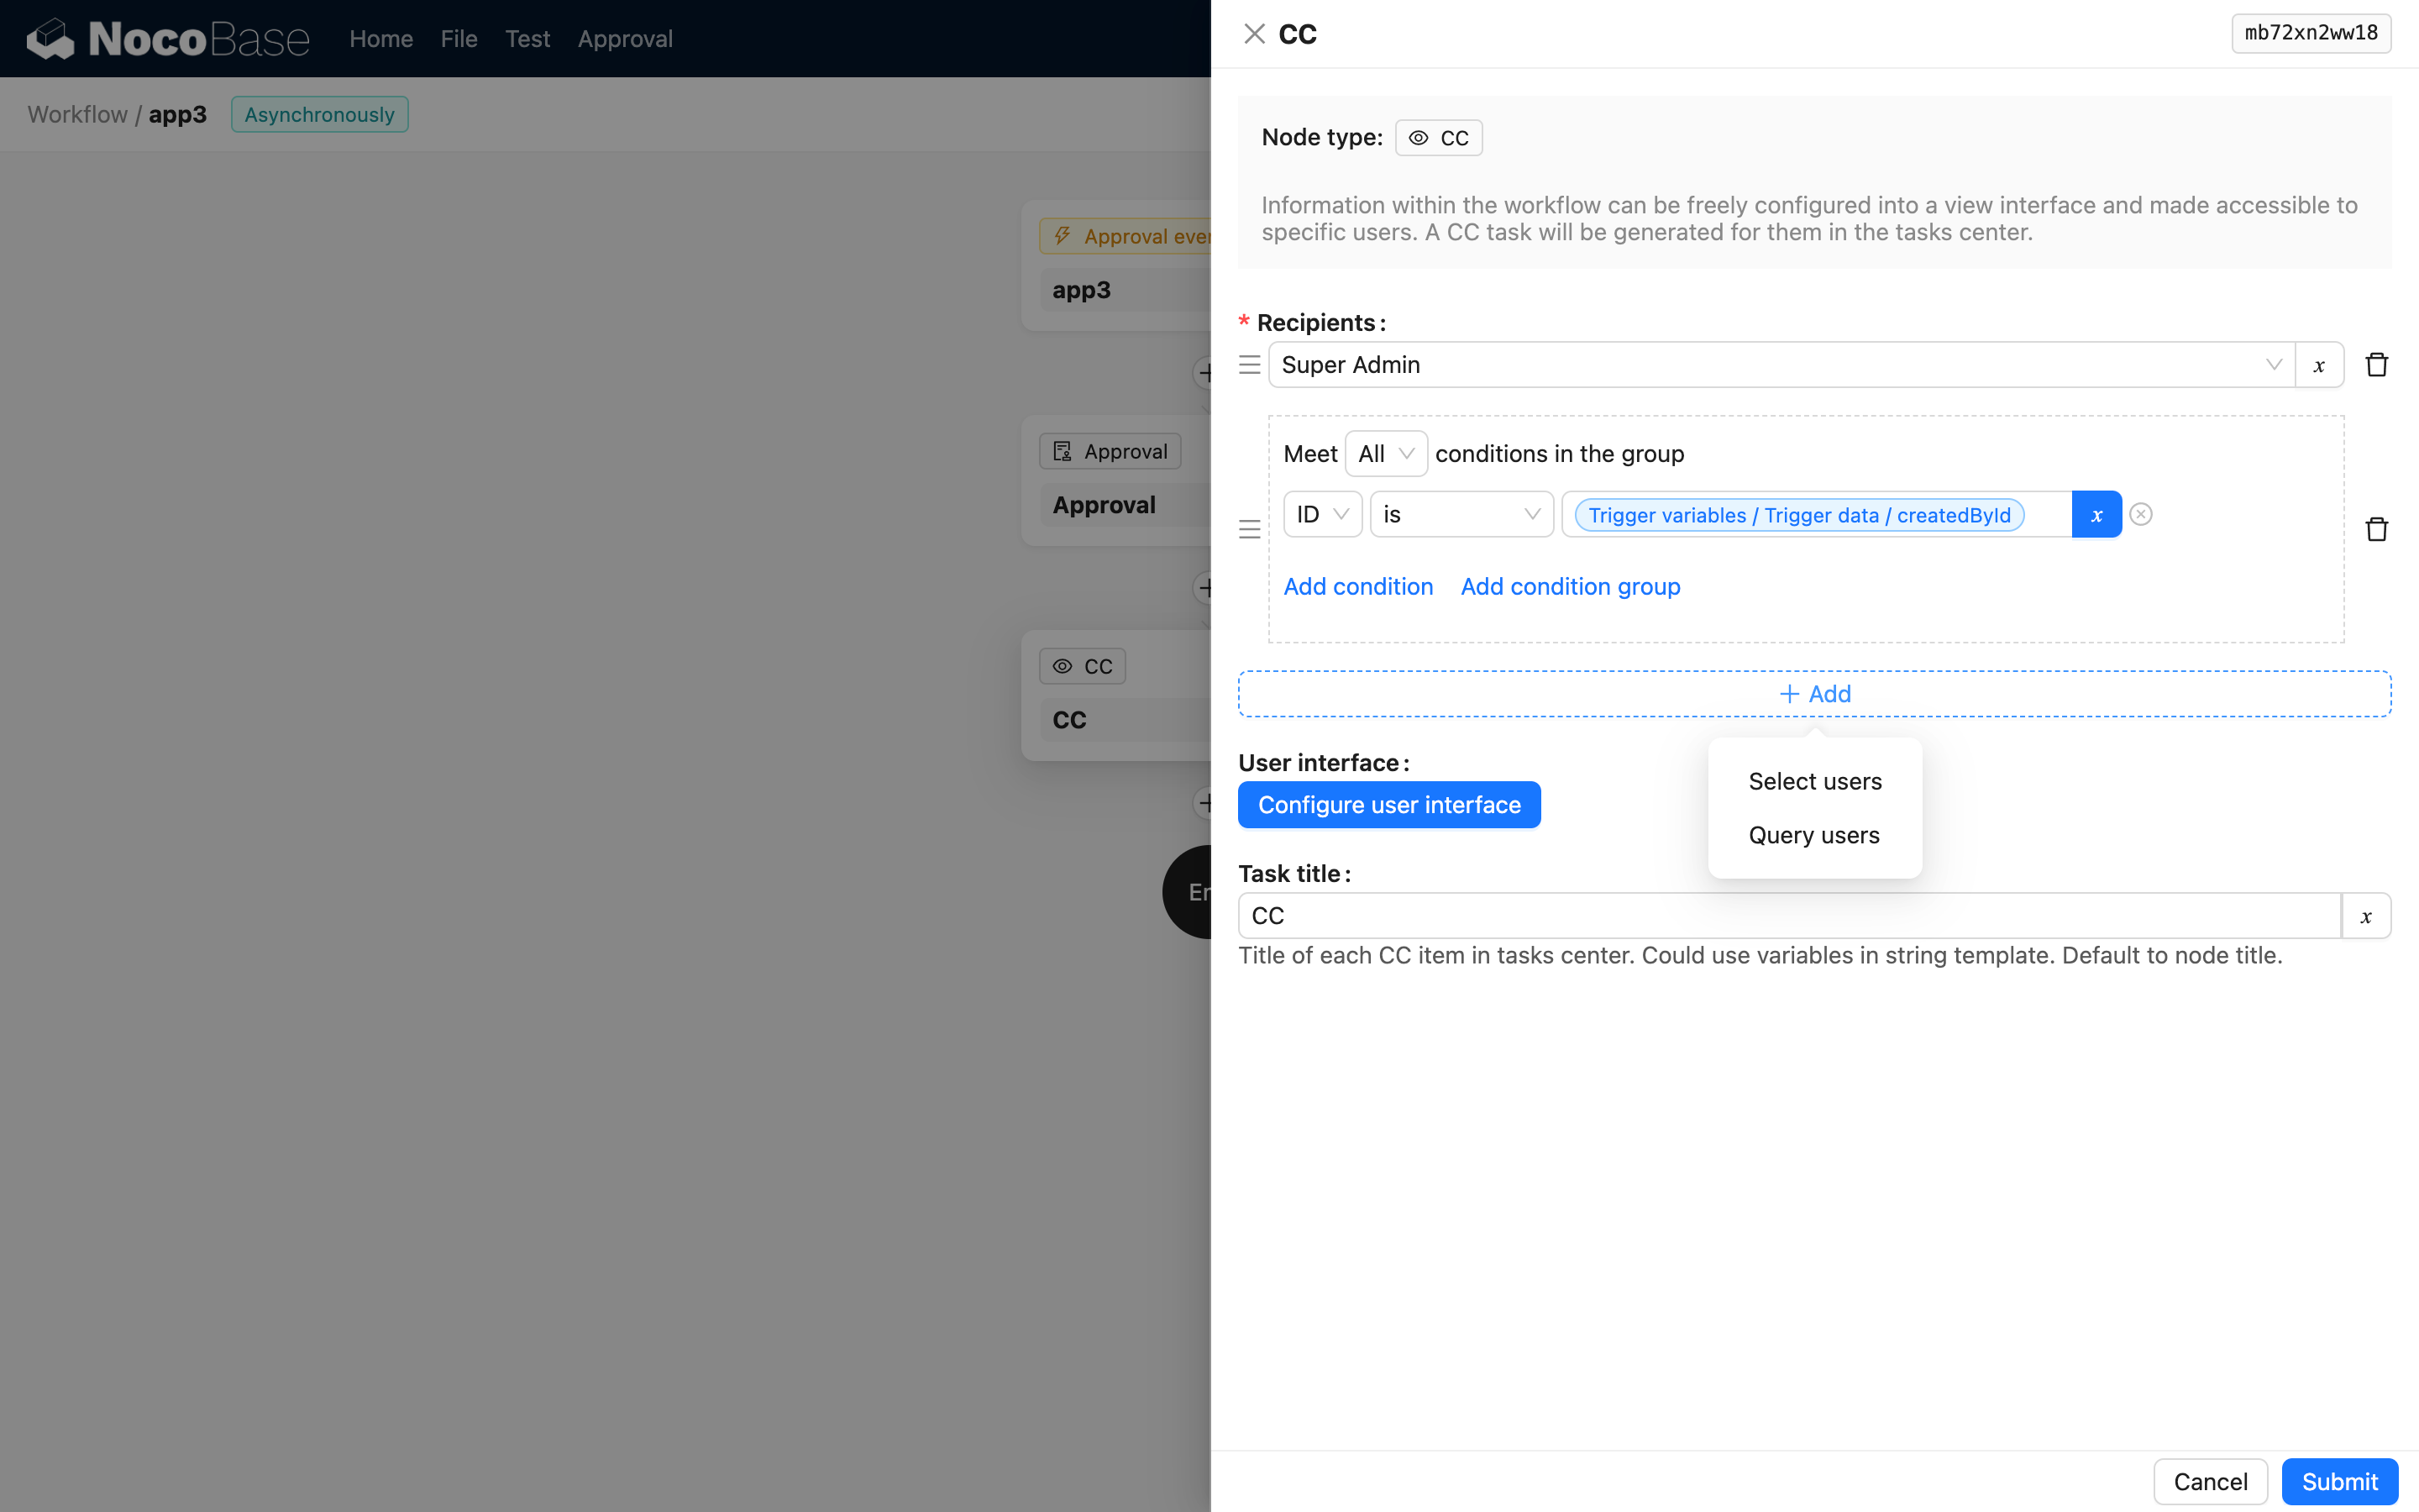Click variable button next to Super Admin field
This screenshot has height=1512, width=2419.
pyautogui.click(x=2318, y=365)
